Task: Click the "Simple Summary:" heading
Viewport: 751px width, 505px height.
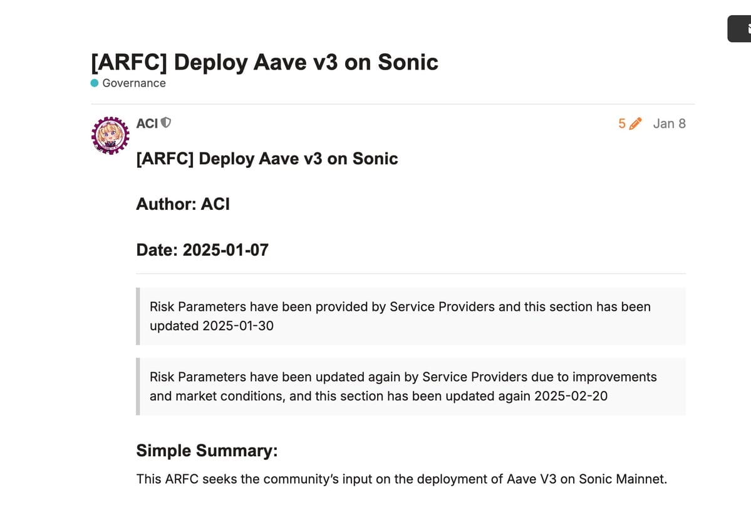Action: pos(207,450)
